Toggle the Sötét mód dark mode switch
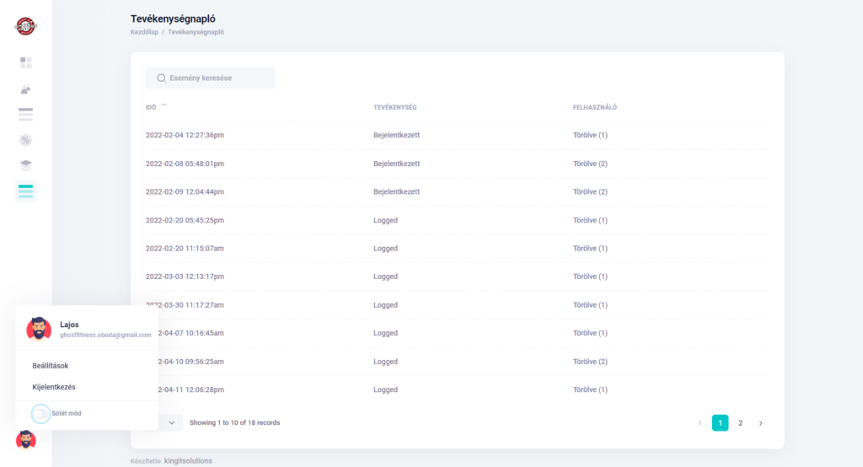This screenshot has height=467, width=863. (x=40, y=413)
